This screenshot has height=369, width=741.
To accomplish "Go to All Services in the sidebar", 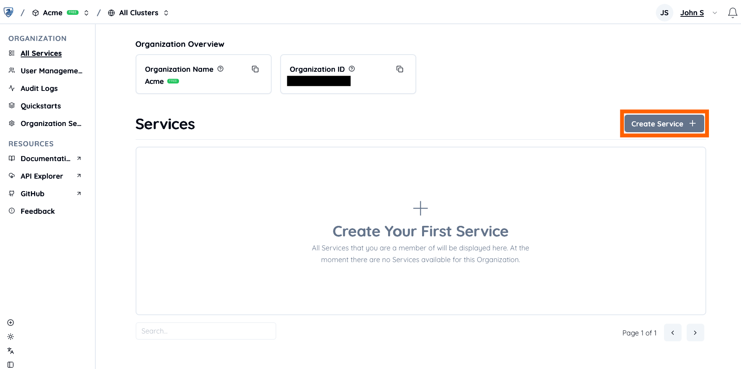I will (41, 53).
